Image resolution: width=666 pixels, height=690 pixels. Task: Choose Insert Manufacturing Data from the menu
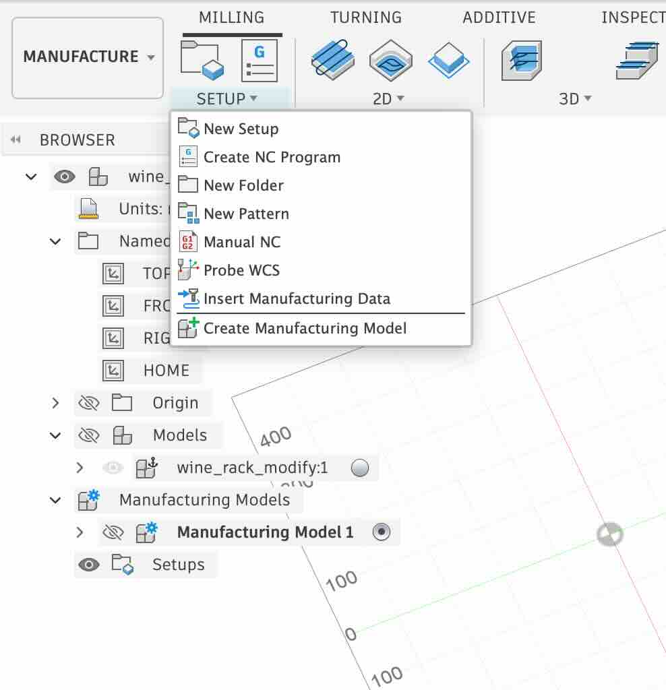(x=320, y=299)
